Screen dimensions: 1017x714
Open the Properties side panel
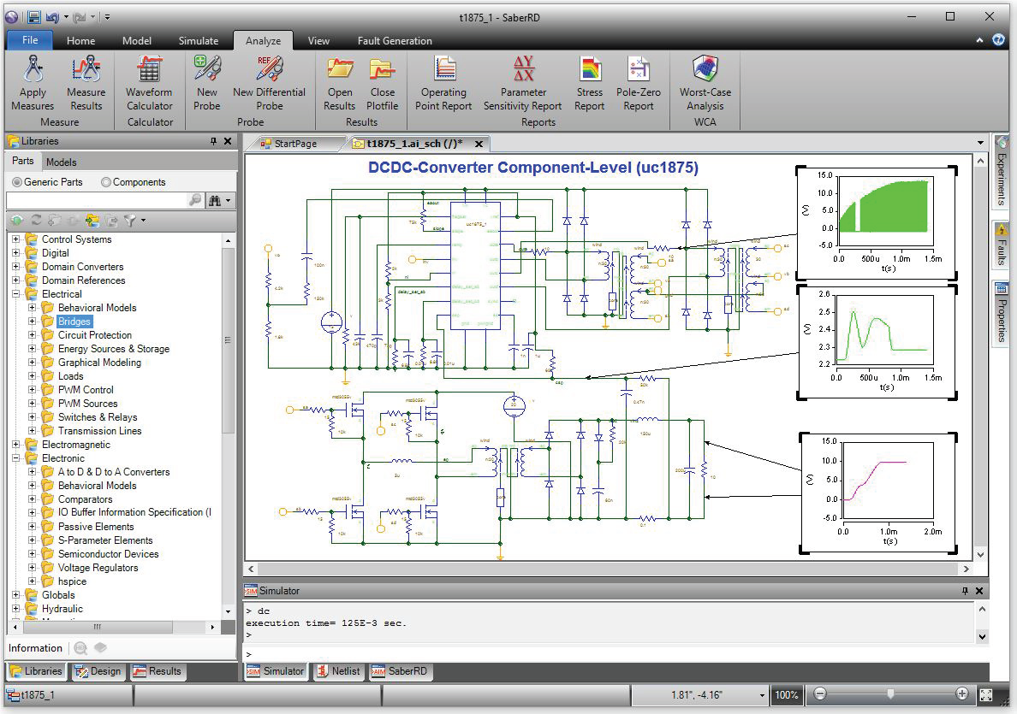[1002, 314]
